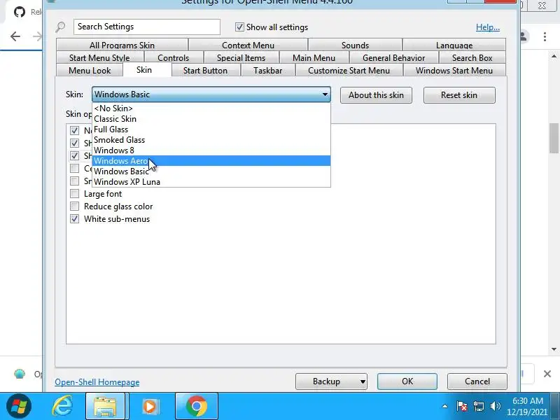Click the taskbar clock showing 6:30 AM

(x=528, y=406)
